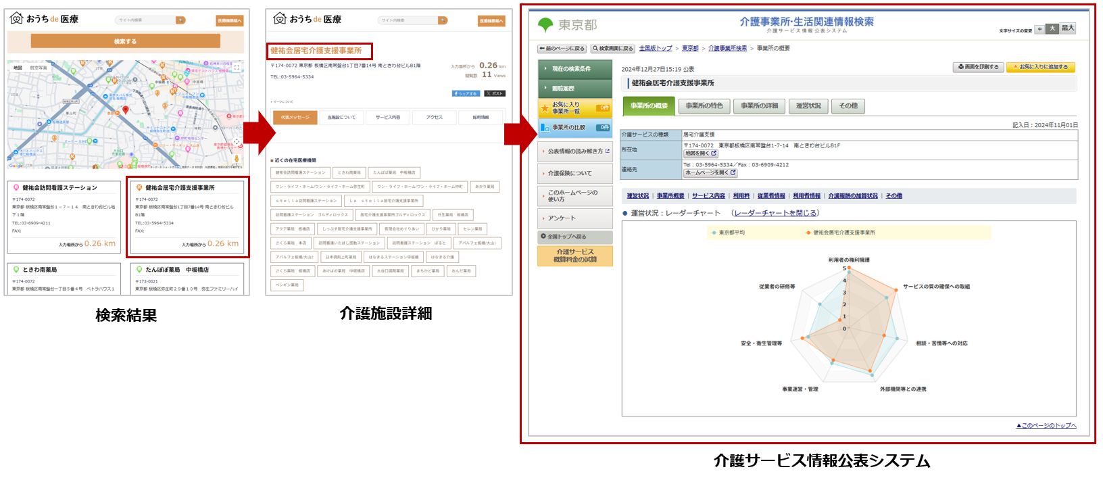Click the Facebook シェアする button
The height and width of the screenshot is (480, 1103).
click(466, 93)
